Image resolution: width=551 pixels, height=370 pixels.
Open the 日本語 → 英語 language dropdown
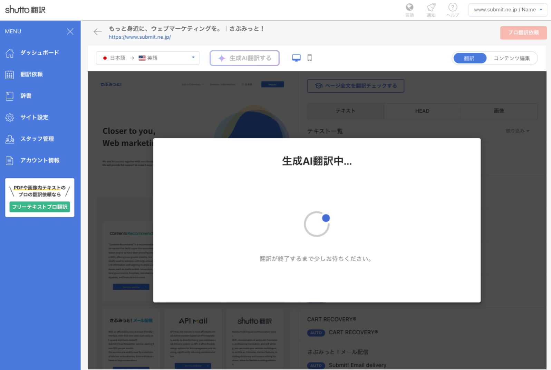click(x=148, y=58)
